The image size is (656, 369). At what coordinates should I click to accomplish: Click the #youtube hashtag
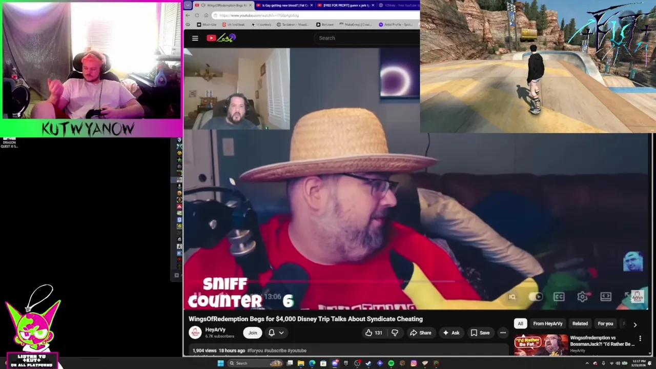coord(297,351)
